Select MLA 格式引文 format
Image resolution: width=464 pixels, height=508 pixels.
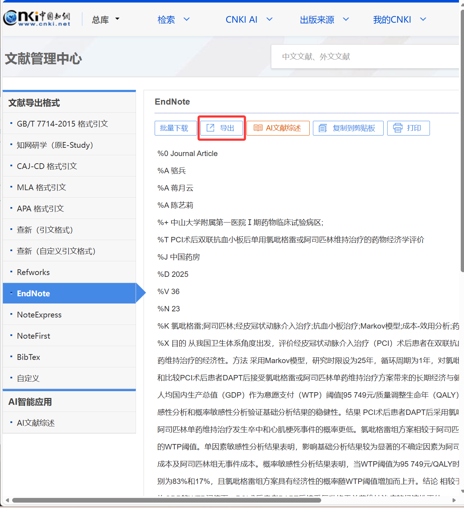coord(69,187)
